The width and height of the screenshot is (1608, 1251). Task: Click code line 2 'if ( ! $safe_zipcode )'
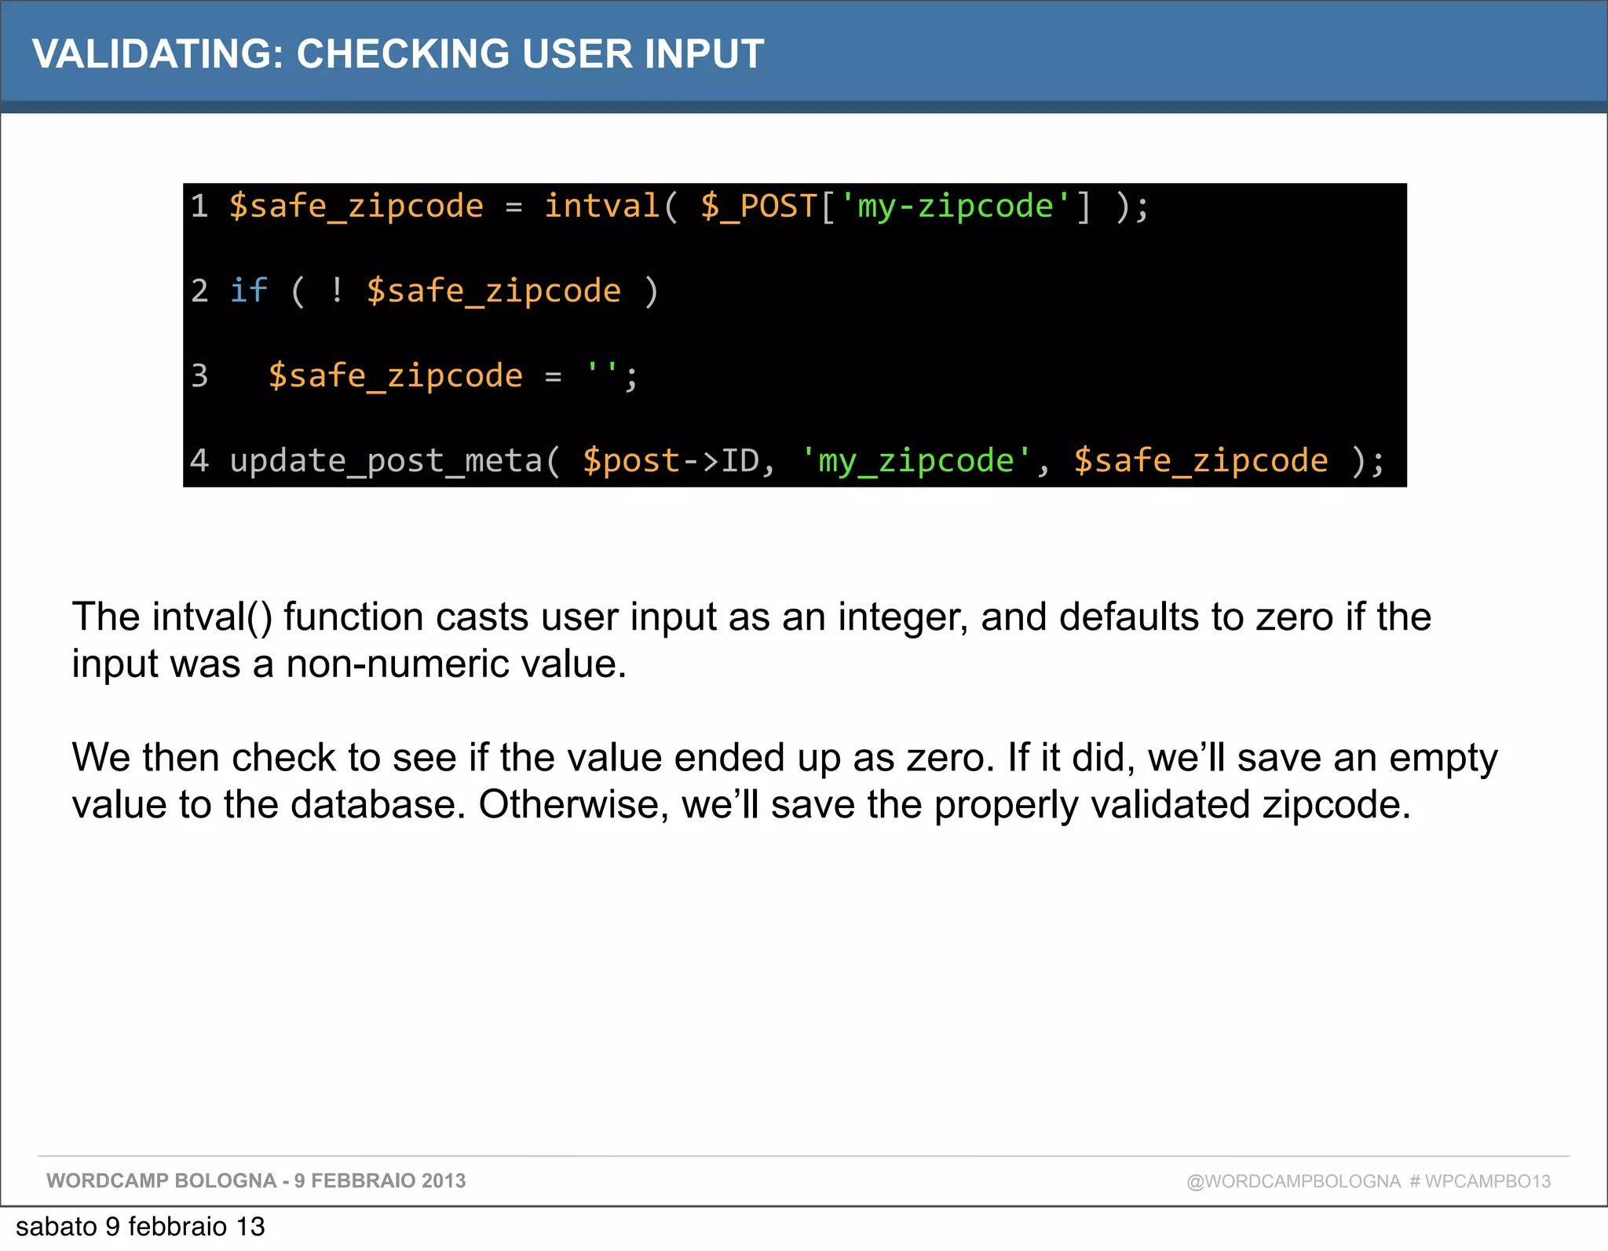click(x=425, y=291)
